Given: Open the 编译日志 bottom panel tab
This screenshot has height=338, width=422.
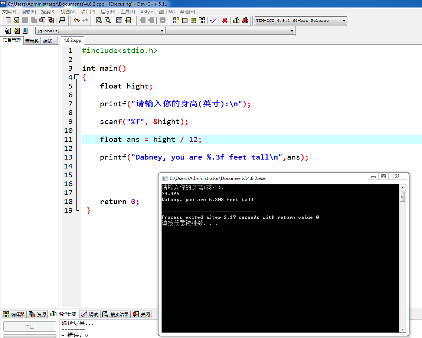Looking at the screenshot, I should [64, 314].
